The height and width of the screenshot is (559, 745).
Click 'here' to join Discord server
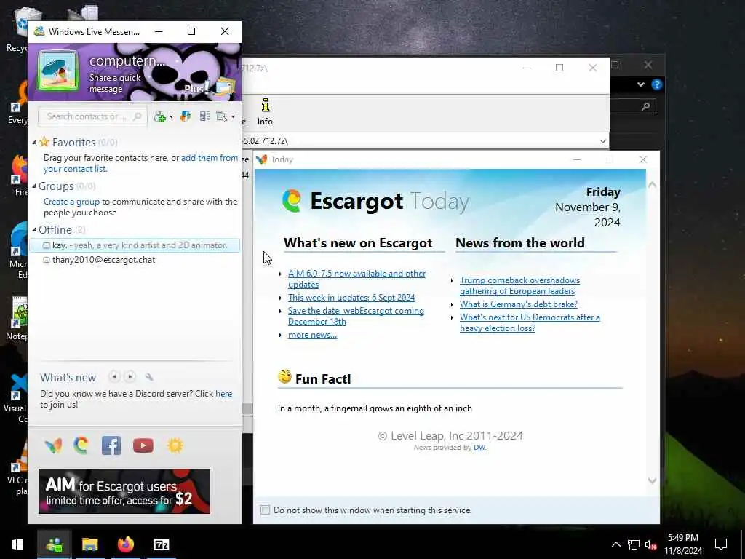pyautogui.click(x=224, y=394)
